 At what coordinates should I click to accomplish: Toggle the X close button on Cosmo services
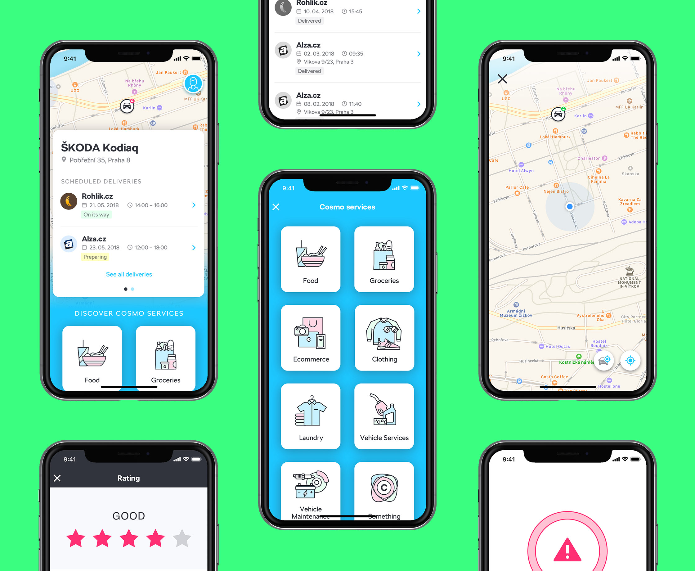[277, 207]
